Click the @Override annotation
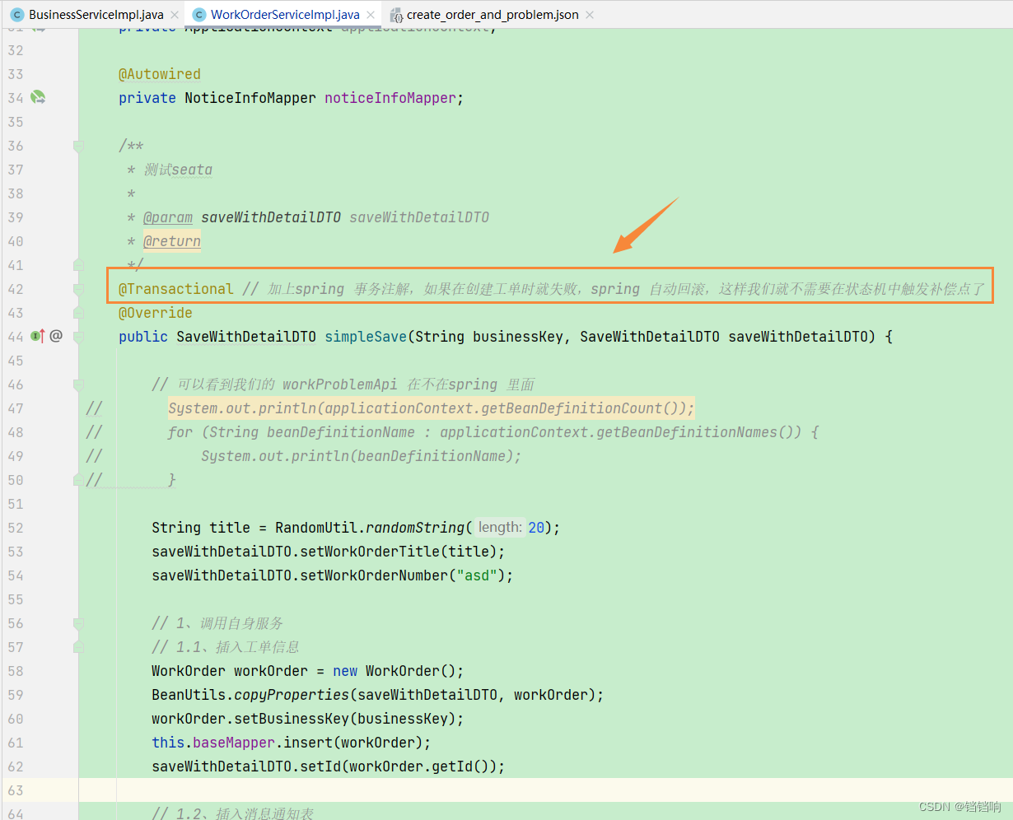Image resolution: width=1013 pixels, height=820 pixels. tap(156, 313)
